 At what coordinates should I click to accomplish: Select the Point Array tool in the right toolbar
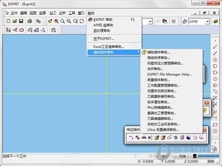point(215,112)
